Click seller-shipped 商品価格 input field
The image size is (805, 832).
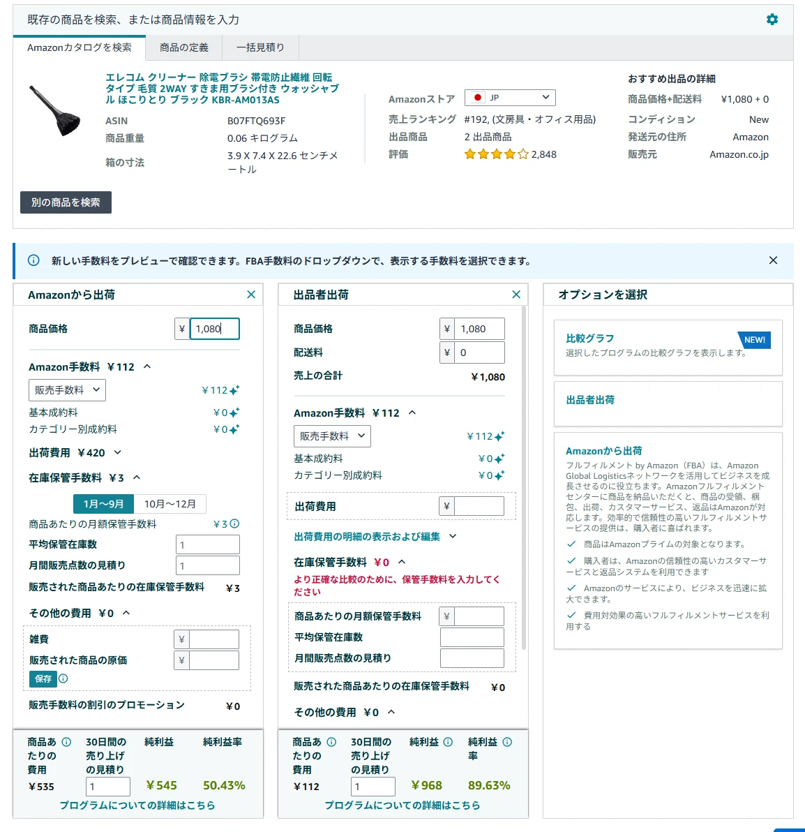coord(479,329)
